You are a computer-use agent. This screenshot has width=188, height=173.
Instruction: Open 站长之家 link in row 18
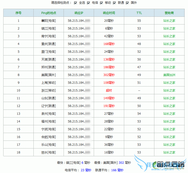coord(169,152)
